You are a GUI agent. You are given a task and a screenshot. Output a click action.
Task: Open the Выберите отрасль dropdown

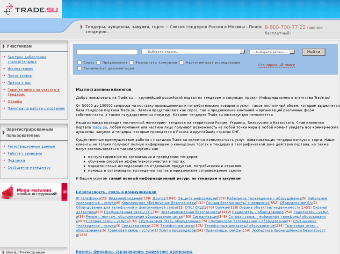pyautogui.click(x=193, y=52)
